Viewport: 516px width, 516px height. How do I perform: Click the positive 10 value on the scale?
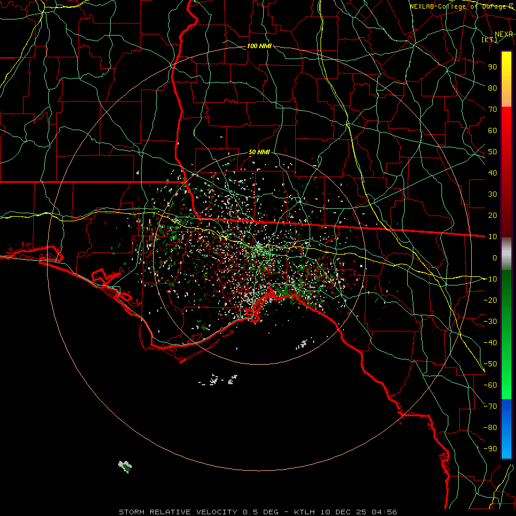[x=492, y=237]
